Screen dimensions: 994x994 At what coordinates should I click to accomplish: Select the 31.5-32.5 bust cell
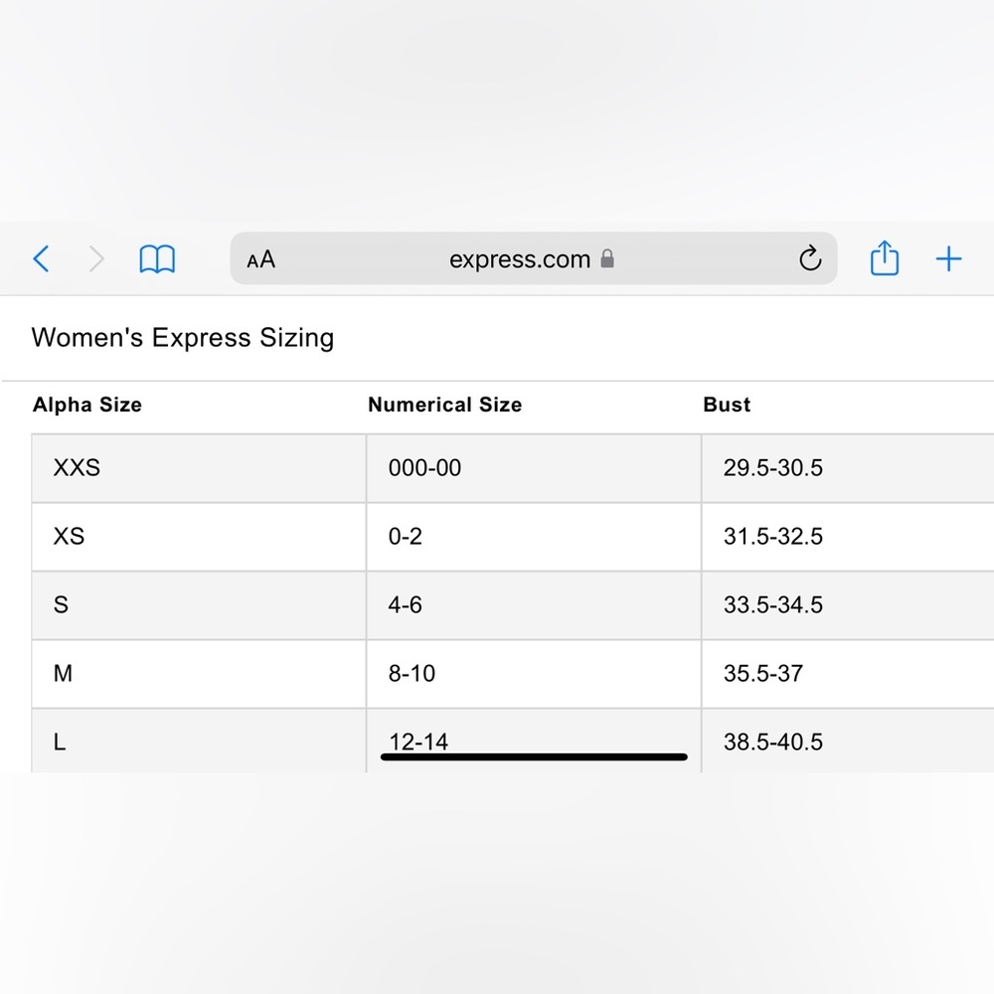(x=848, y=537)
